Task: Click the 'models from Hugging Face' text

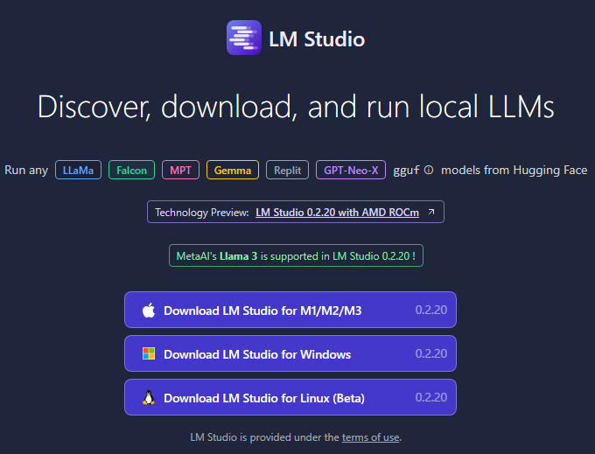Action: pyautogui.click(x=514, y=170)
